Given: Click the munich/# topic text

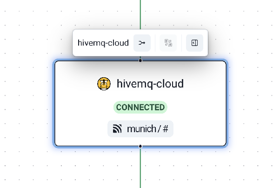Looking at the screenshot, I should [147, 129].
